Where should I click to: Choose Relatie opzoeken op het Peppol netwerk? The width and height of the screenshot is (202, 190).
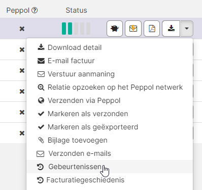click(110, 87)
